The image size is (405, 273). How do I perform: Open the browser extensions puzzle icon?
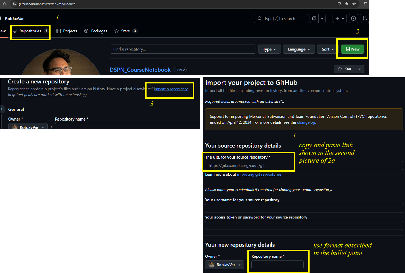pyautogui.click(x=366, y=4)
